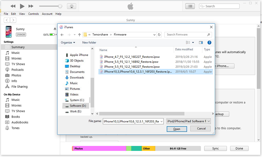Expand the File name history dropdown
The image size is (262, 157).
pos(161,121)
